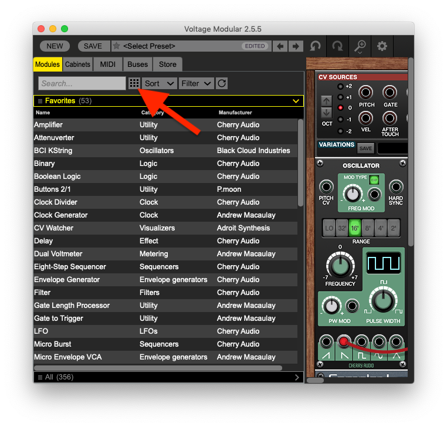The width and height of the screenshot is (447, 427).
Task: Click the module Search field
Action: point(82,83)
